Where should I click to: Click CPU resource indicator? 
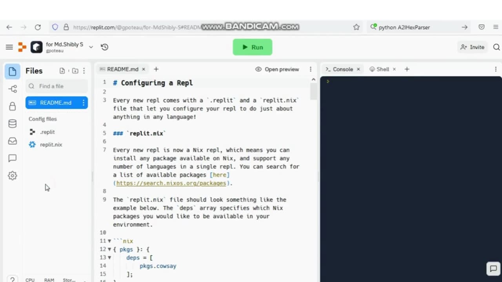tap(30, 280)
